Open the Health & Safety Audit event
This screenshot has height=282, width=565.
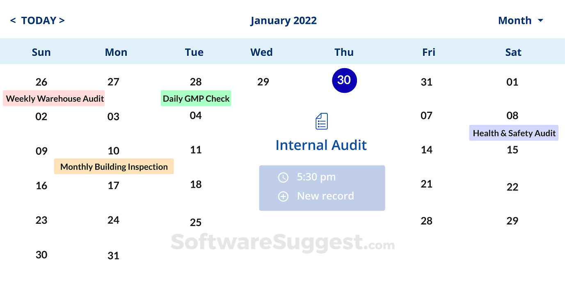513,133
